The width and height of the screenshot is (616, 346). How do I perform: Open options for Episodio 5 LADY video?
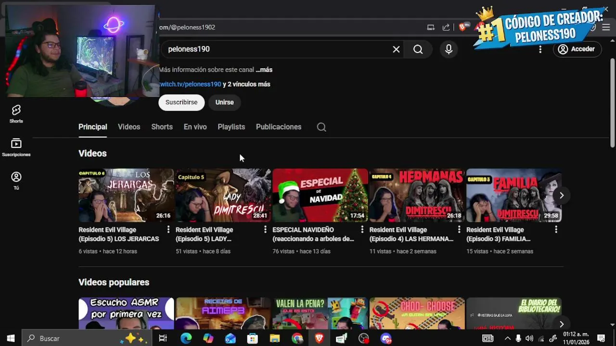pos(265,230)
